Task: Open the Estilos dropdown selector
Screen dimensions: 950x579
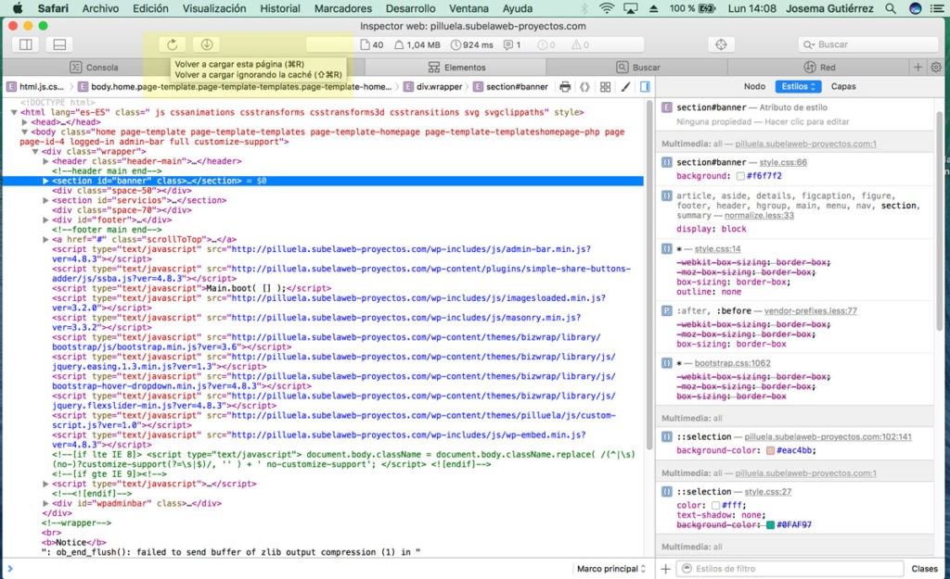Action: 798,86
